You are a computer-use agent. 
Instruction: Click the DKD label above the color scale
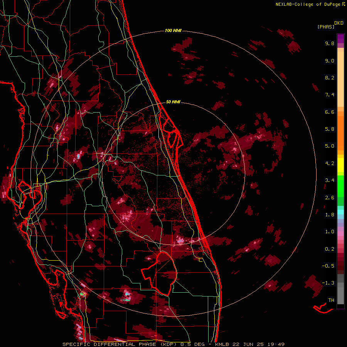[339, 23]
